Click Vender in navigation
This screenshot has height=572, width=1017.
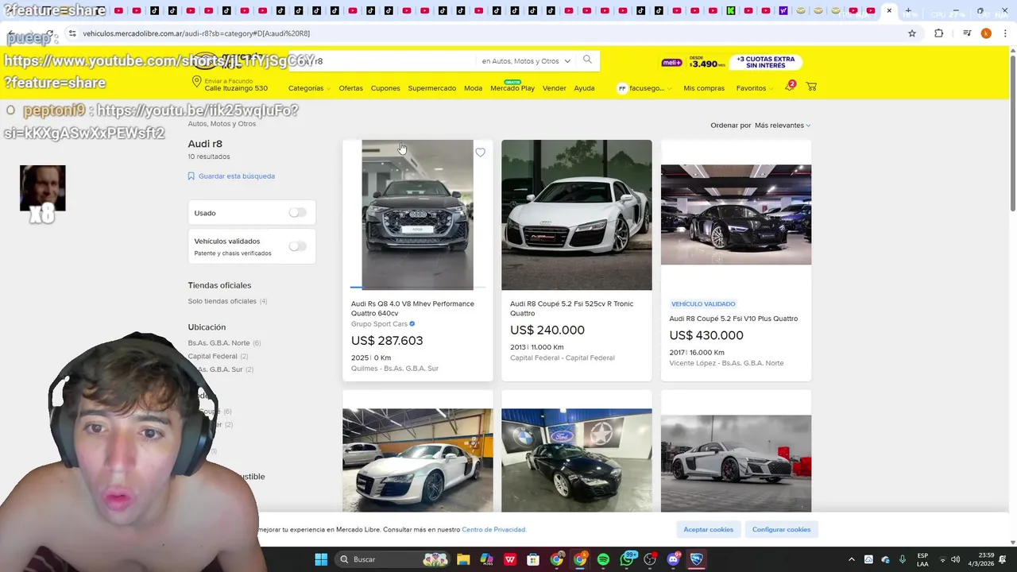click(555, 88)
